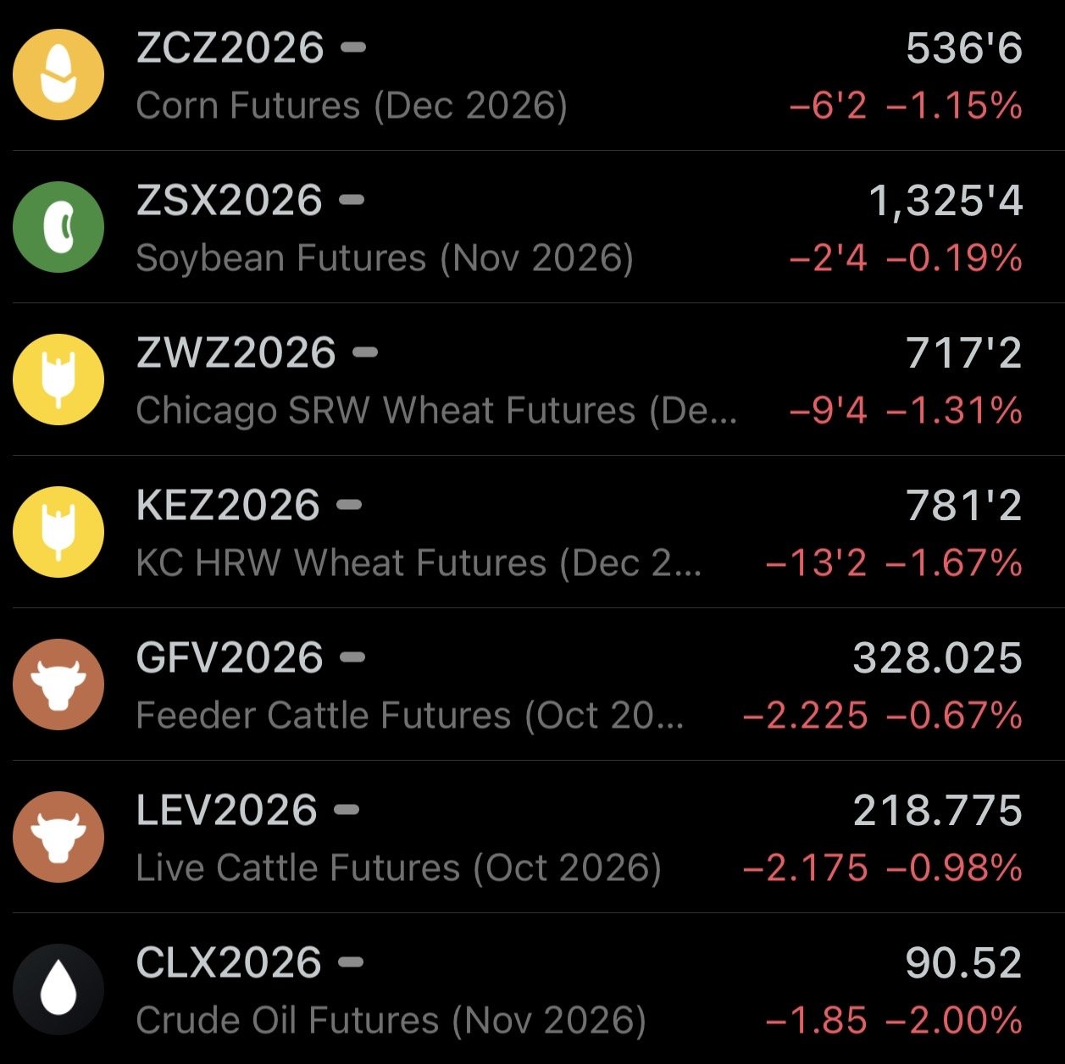
Task: Tap the crude oil drop icon
Action: pyautogui.click(x=58, y=989)
